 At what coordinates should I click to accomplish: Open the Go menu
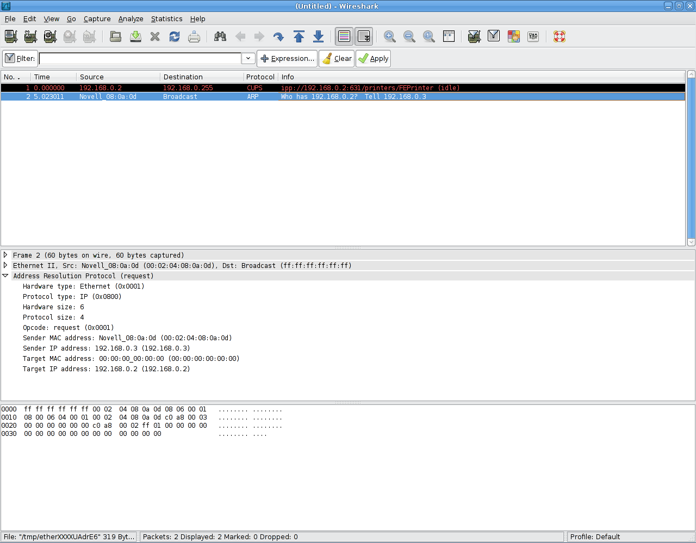coord(71,18)
